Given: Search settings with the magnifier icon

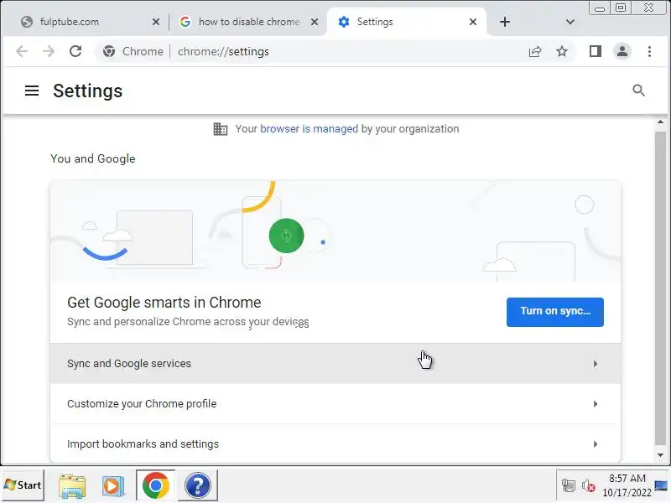Looking at the screenshot, I should [638, 91].
